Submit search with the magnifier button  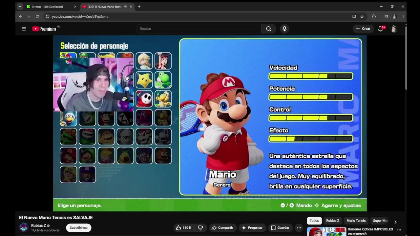click(268, 29)
